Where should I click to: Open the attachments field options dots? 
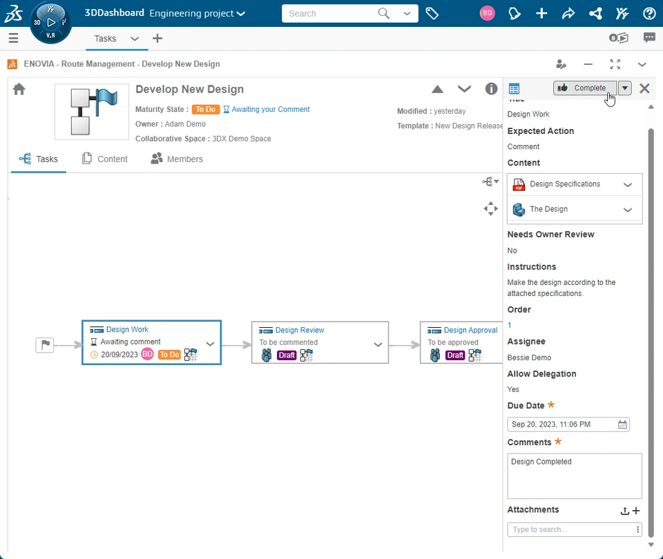[637, 529]
